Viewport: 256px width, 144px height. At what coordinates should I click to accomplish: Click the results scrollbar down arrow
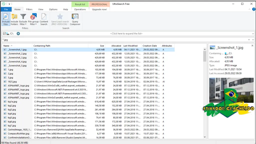tap(205, 137)
